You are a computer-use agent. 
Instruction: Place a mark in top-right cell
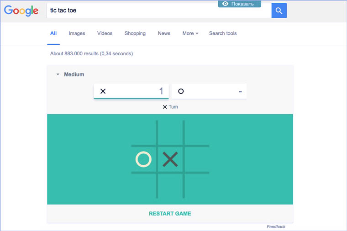(197, 132)
